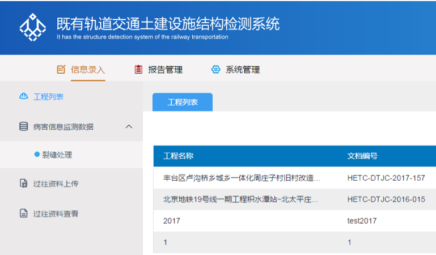Image resolution: width=436 pixels, height=255 pixels.
Task: Click the 工程列表 helmet icon in sidebar
Action: [23, 97]
